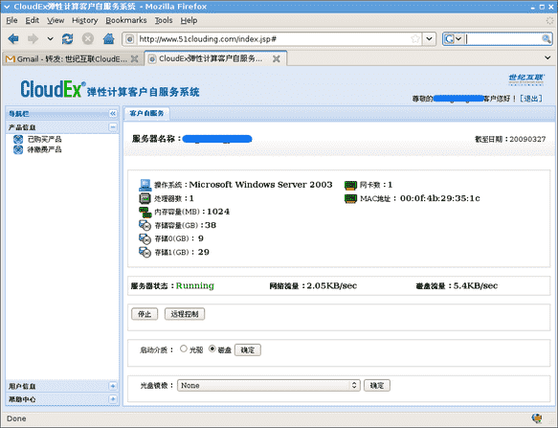Open the Help menu
The width and height of the screenshot is (558, 428).
click(x=189, y=20)
